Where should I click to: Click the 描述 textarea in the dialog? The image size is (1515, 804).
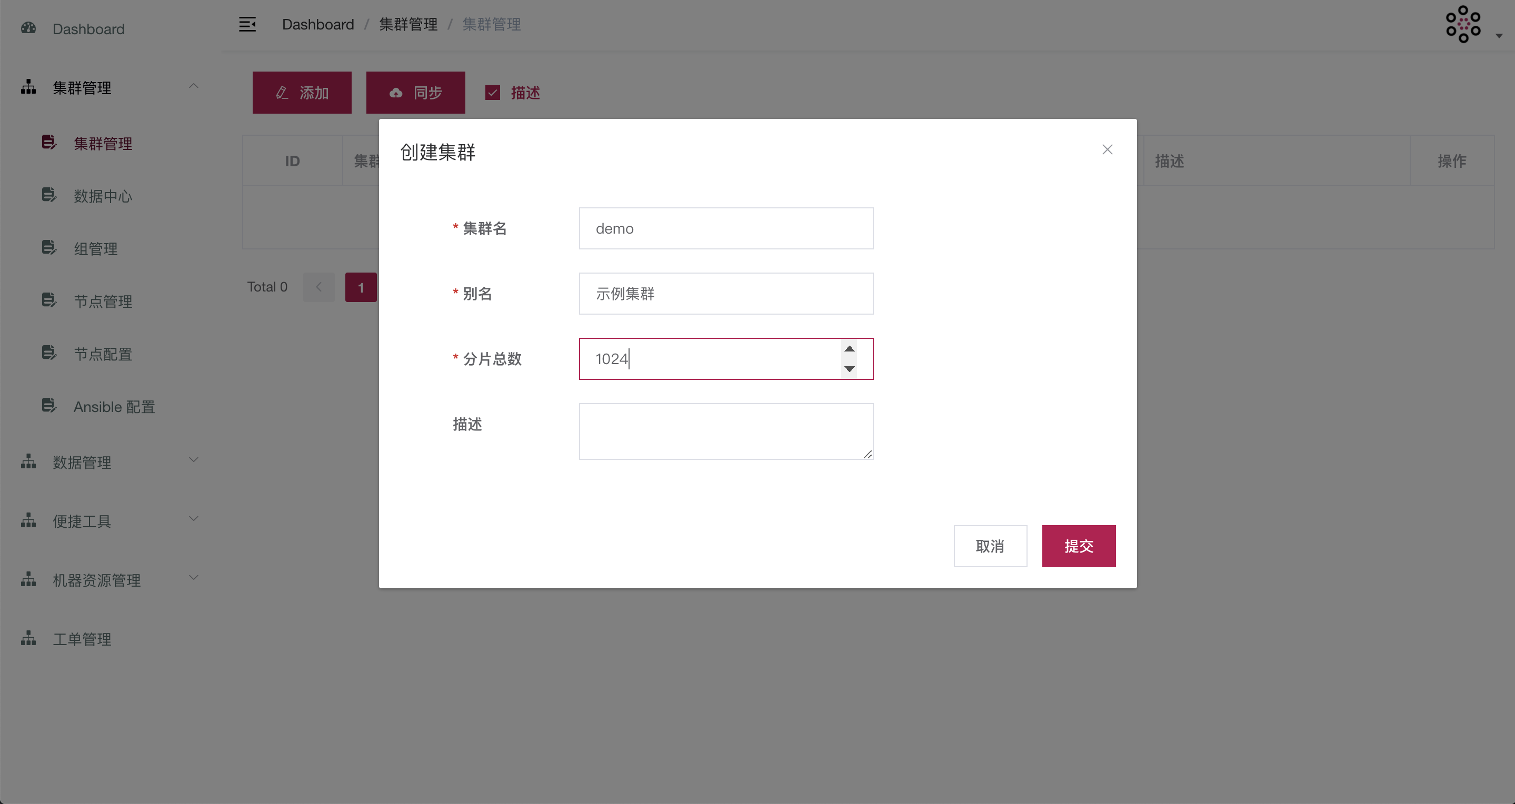pos(726,431)
